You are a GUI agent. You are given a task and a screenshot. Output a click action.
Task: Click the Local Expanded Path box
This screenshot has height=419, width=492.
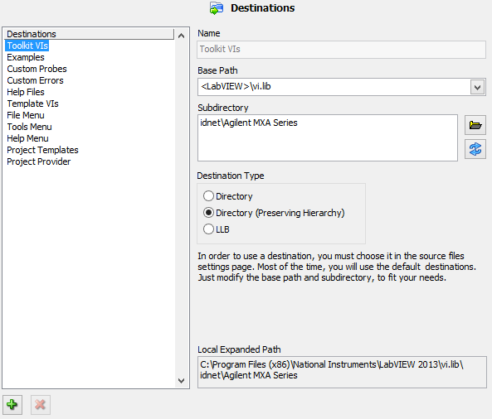pyautogui.click(x=342, y=372)
